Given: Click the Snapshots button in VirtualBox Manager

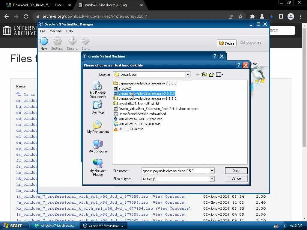Looking at the screenshot, I should 251,43.
